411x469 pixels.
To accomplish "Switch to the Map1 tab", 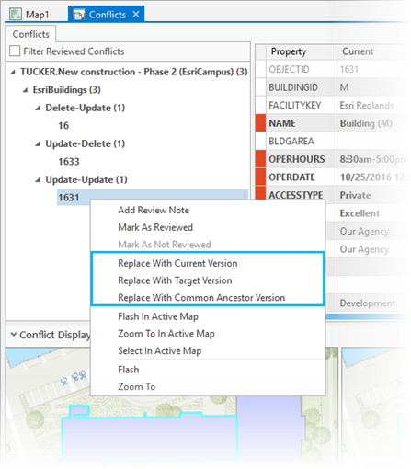I will coord(30,15).
